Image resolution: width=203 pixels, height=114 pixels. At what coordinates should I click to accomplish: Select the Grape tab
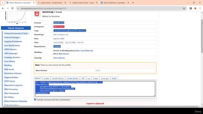coord(95,78)
